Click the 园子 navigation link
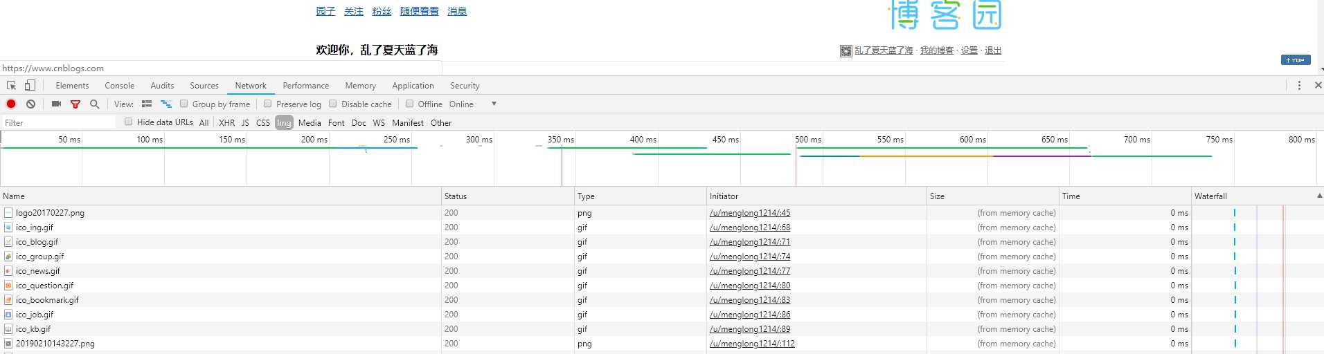 [325, 11]
